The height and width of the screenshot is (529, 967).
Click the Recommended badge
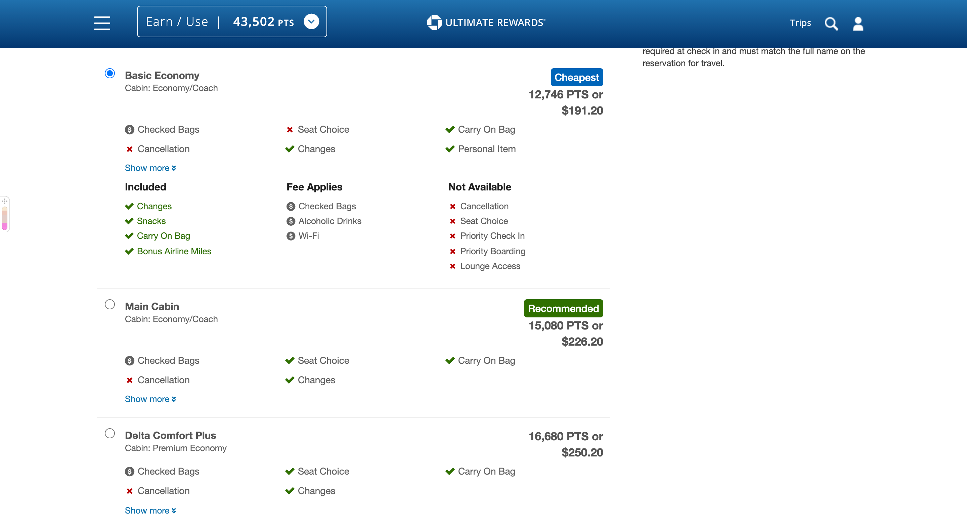(x=563, y=308)
